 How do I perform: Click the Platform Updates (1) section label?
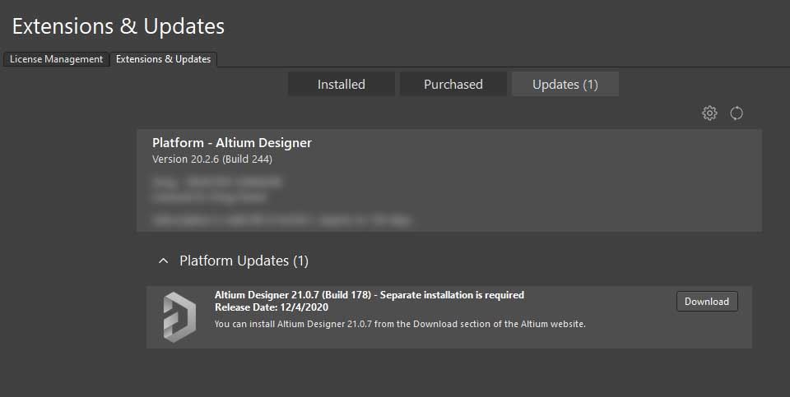click(244, 261)
